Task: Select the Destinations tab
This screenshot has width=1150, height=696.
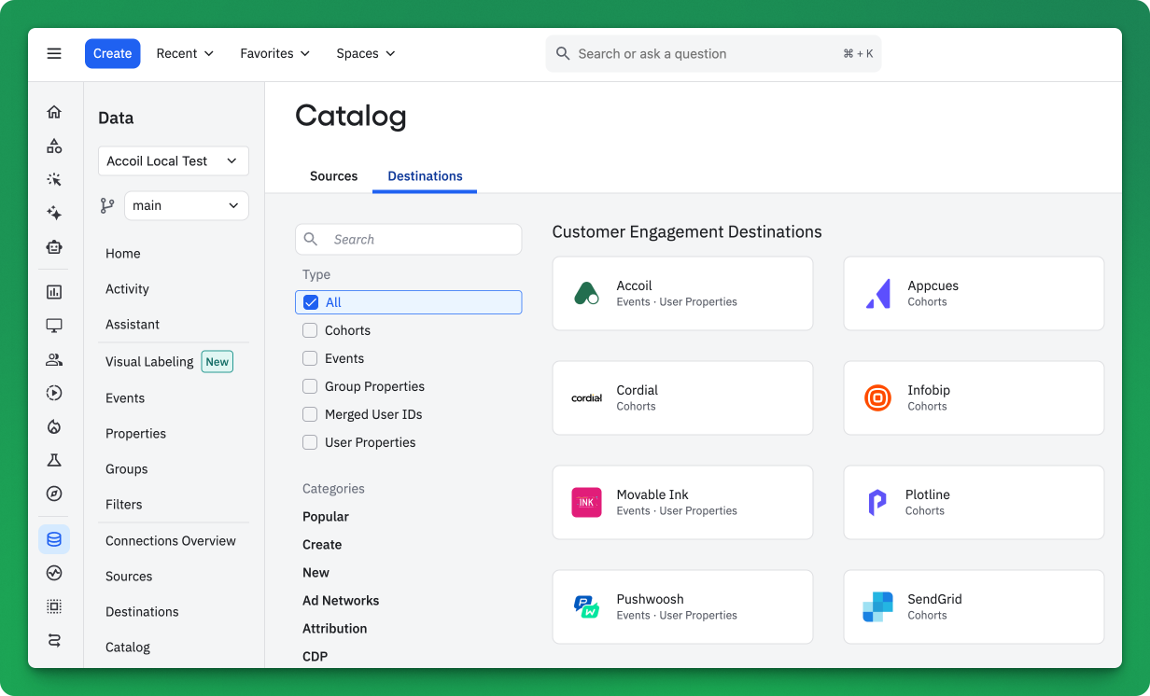Action: (x=425, y=175)
